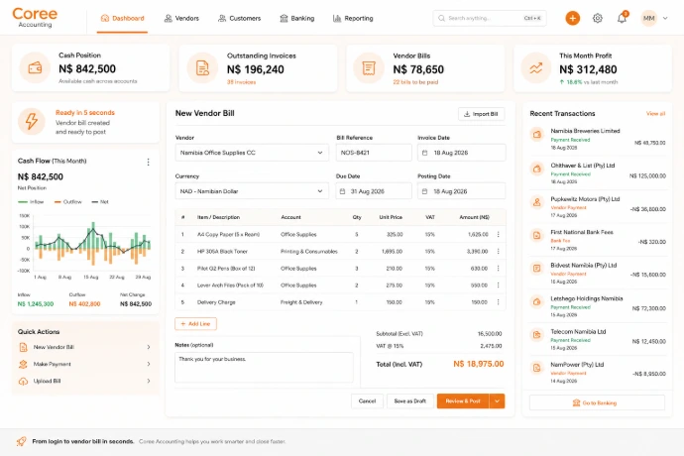The height and width of the screenshot is (456, 684).
Task: Open Cash Flow card three-dot menu
Action: click(x=149, y=162)
